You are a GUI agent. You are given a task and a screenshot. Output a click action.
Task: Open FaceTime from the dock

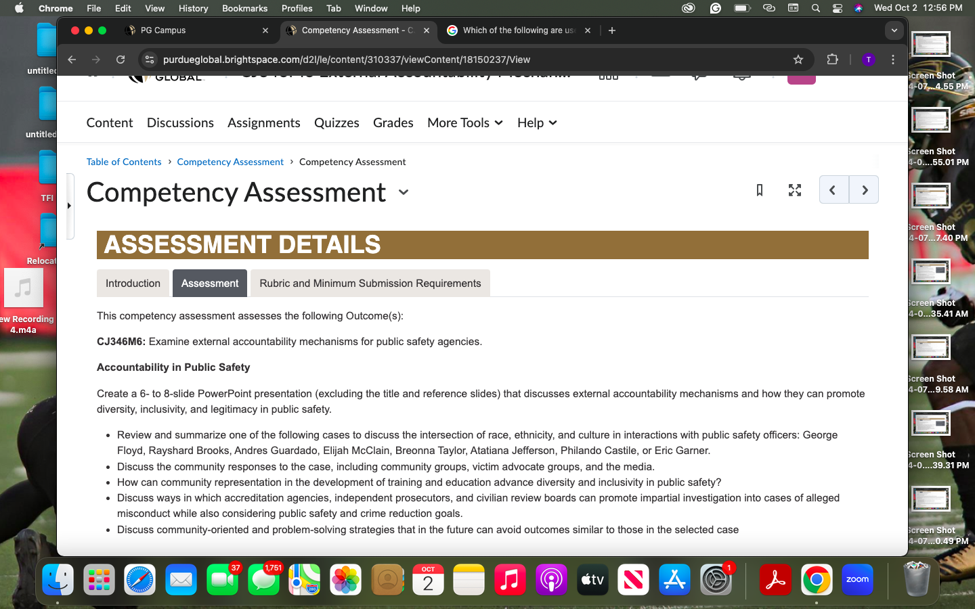click(223, 580)
